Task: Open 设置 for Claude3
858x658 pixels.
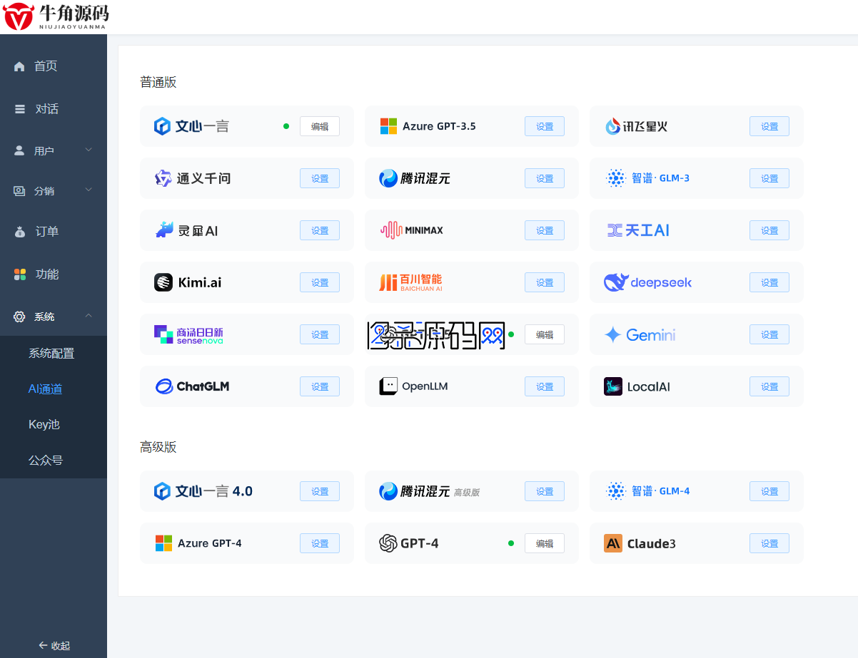Action: [769, 543]
